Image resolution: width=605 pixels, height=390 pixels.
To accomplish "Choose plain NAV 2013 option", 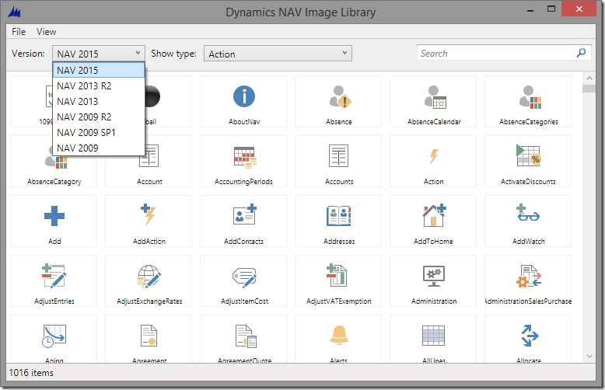I will [x=99, y=101].
